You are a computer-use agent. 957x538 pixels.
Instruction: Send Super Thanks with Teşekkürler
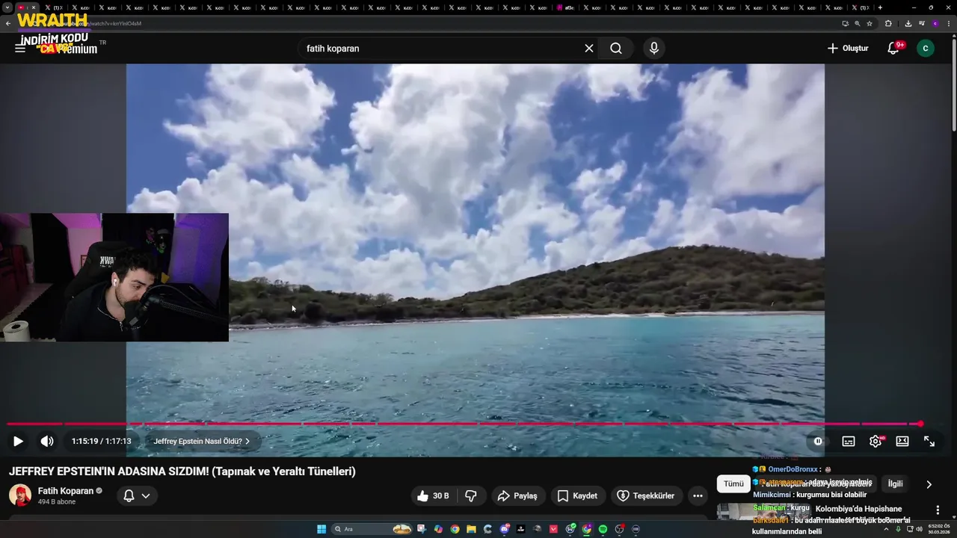646,495
